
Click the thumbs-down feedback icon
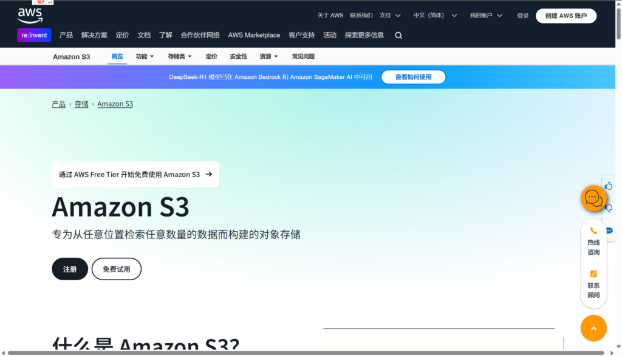(609, 208)
